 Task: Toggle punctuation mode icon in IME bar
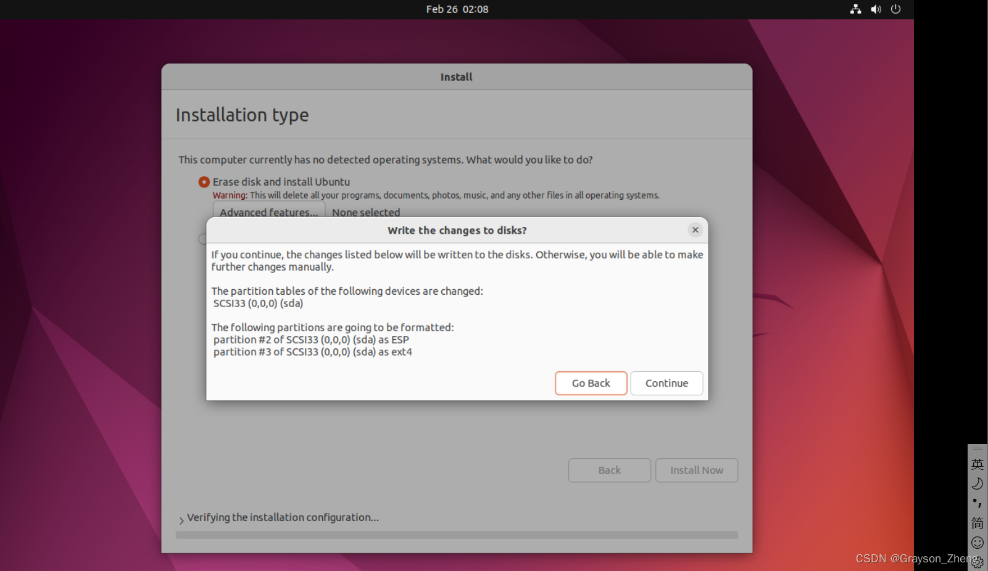tap(978, 503)
